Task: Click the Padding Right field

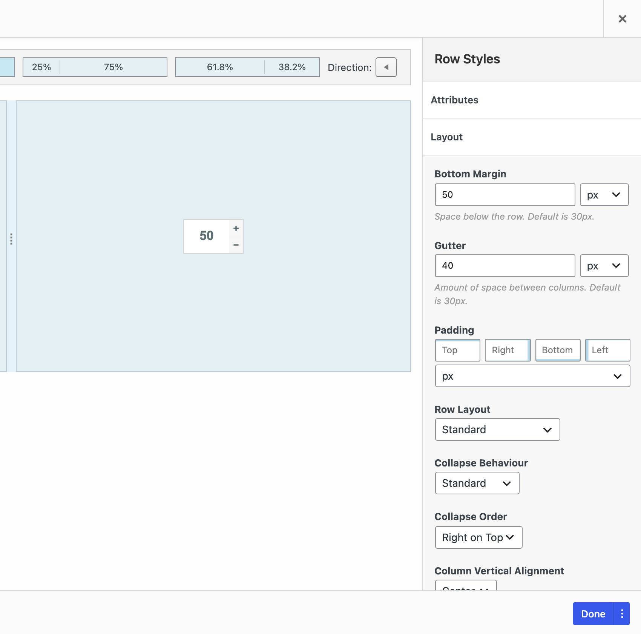Action: click(508, 350)
